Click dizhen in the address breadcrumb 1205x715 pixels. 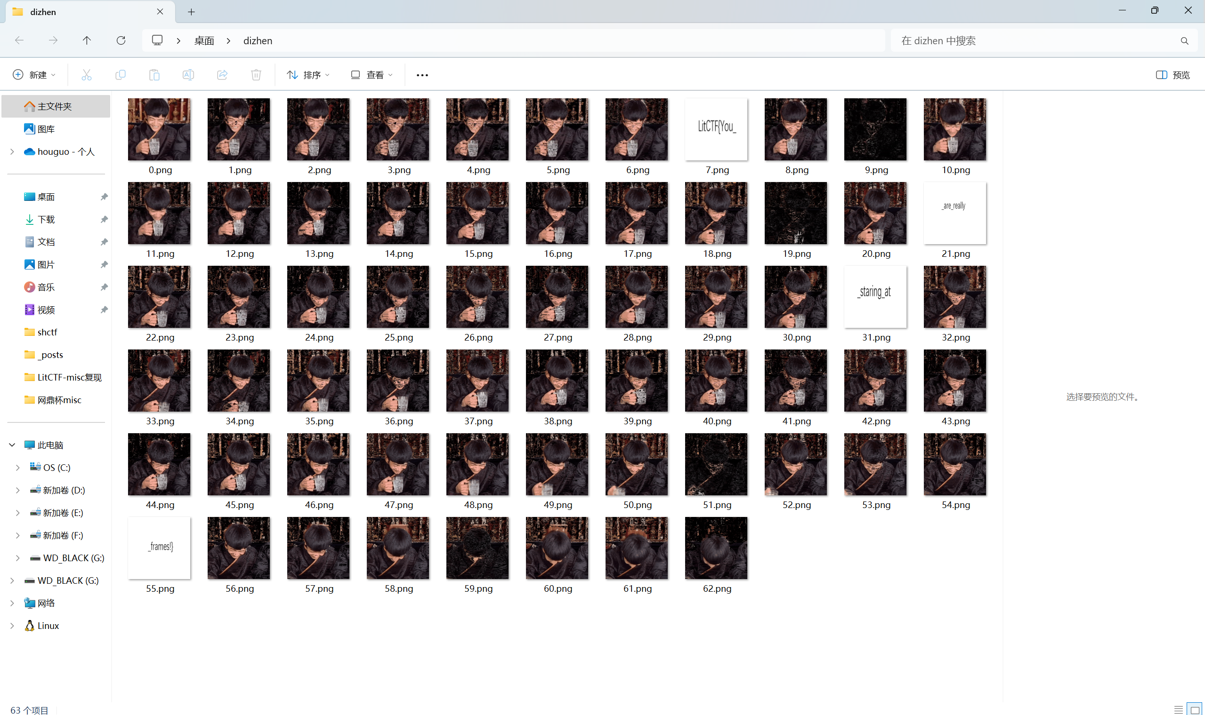258,41
